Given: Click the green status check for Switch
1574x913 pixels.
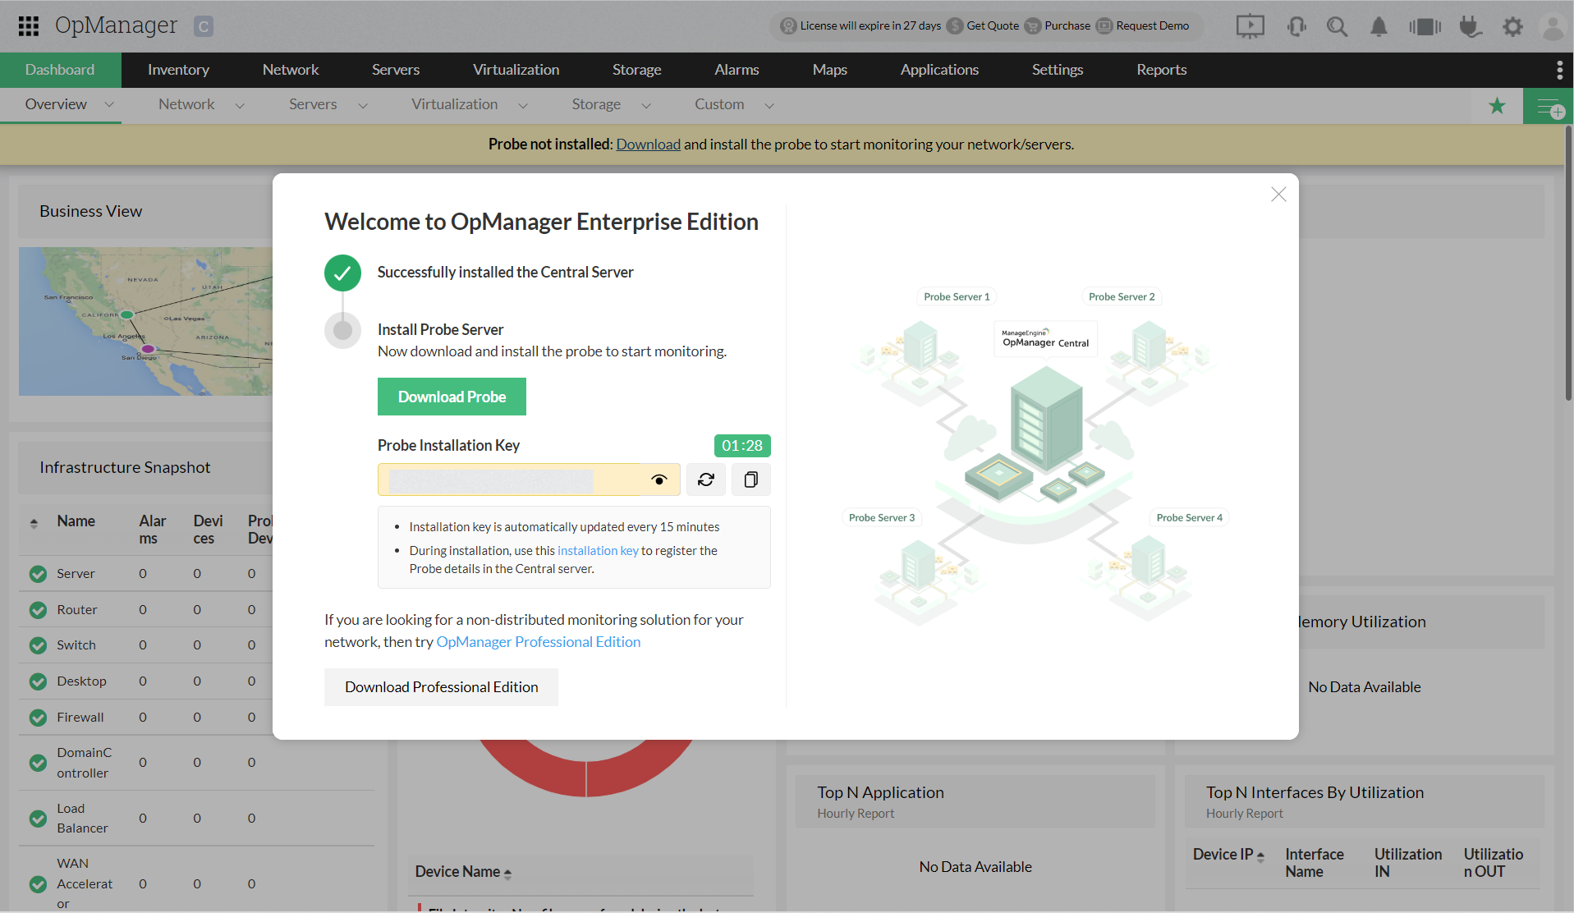Looking at the screenshot, I should 38,645.
